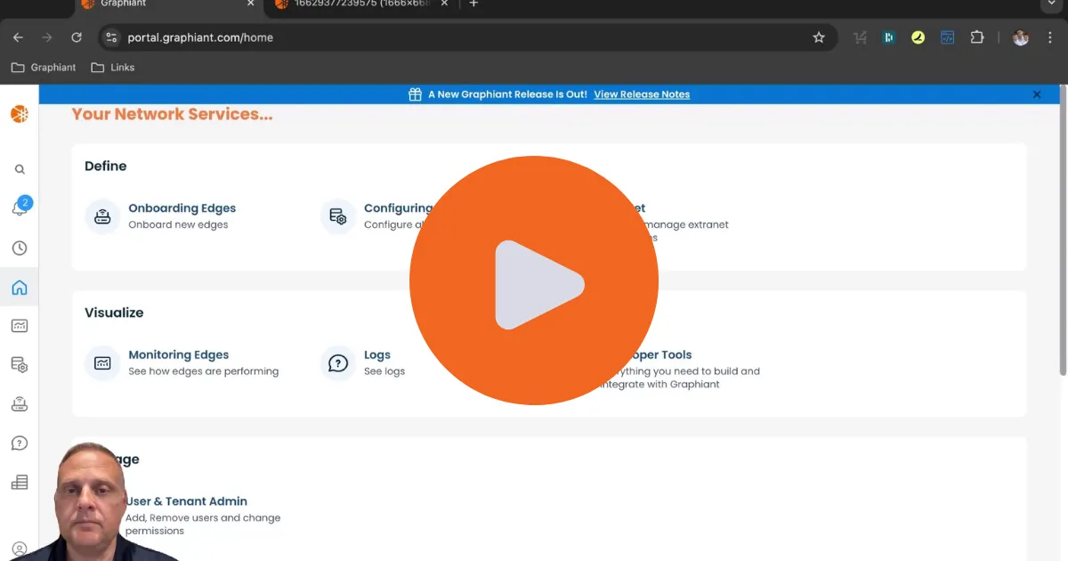1068x561 pixels.
Task: Bookmark this page with the star icon
Action: [819, 37]
